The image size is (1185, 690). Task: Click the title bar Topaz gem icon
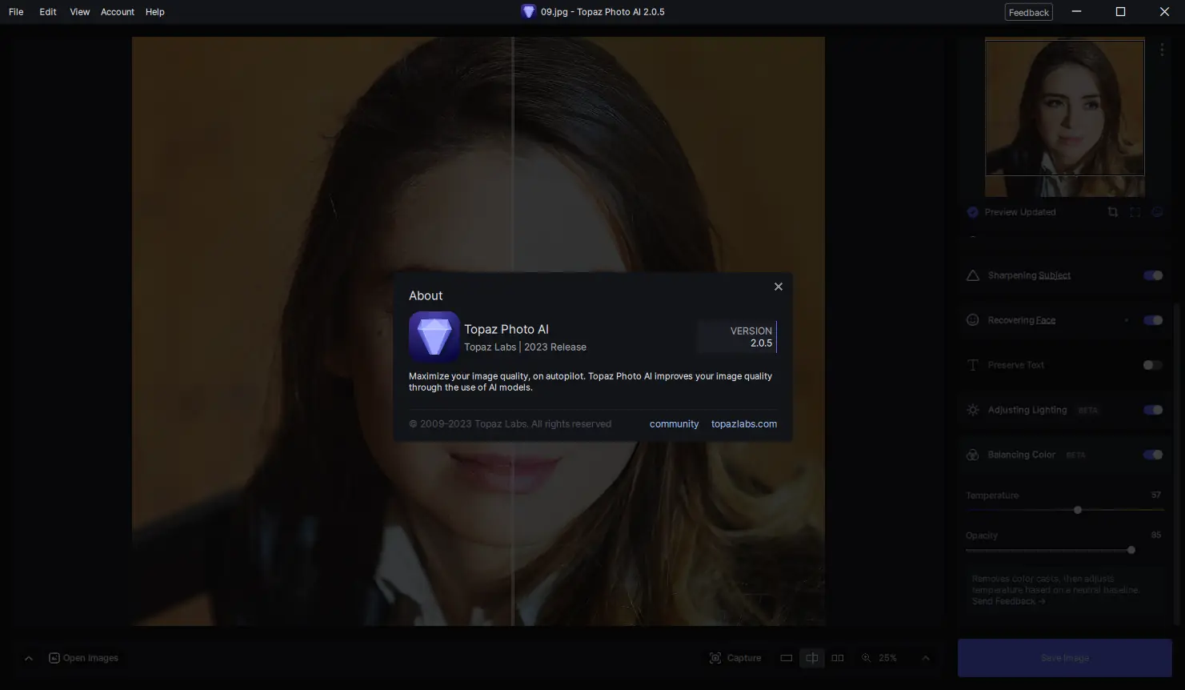pos(528,12)
